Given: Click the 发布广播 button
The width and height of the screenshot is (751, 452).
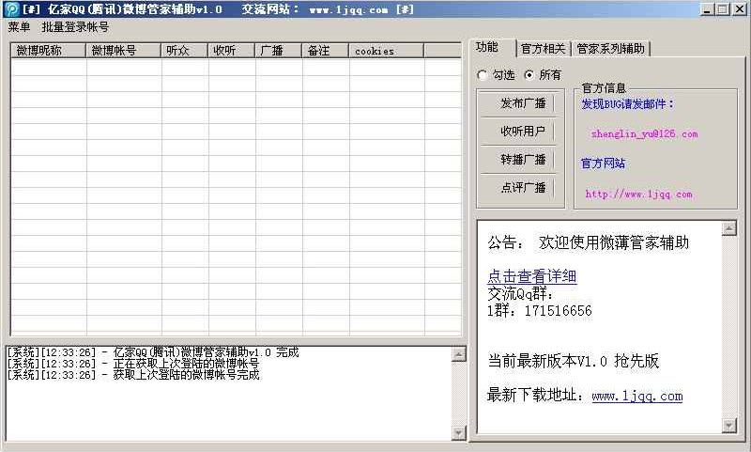Looking at the screenshot, I should 519,103.
